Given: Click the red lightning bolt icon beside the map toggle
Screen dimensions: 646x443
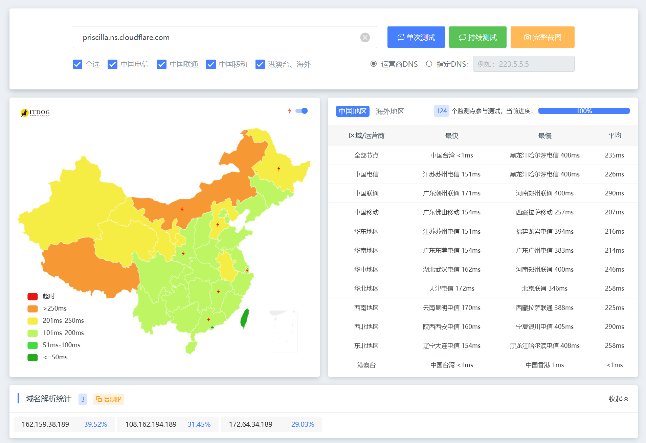Looking at the screenshot, I should click(290, 111).
